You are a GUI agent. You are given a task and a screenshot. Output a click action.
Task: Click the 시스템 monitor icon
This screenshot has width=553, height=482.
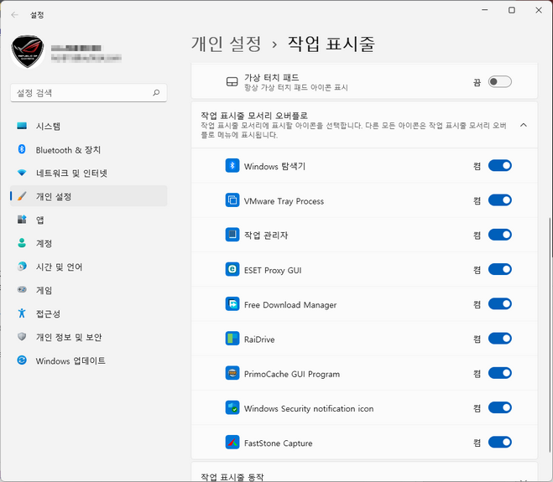pyautogui.click(x=22, y=126)
